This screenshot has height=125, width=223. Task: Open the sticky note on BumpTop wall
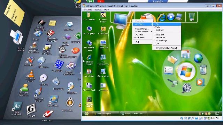pyautogui.click(x=14, y=13)
